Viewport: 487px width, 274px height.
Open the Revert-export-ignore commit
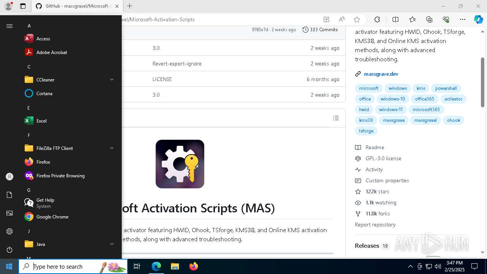click(177, 64)
